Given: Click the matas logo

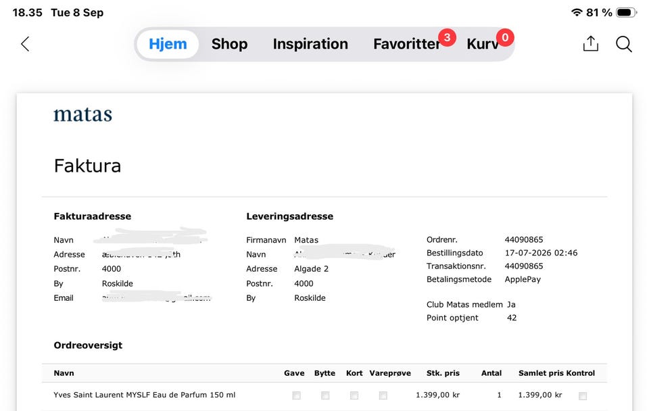Looking at the screenshot, I should point(82,114).
